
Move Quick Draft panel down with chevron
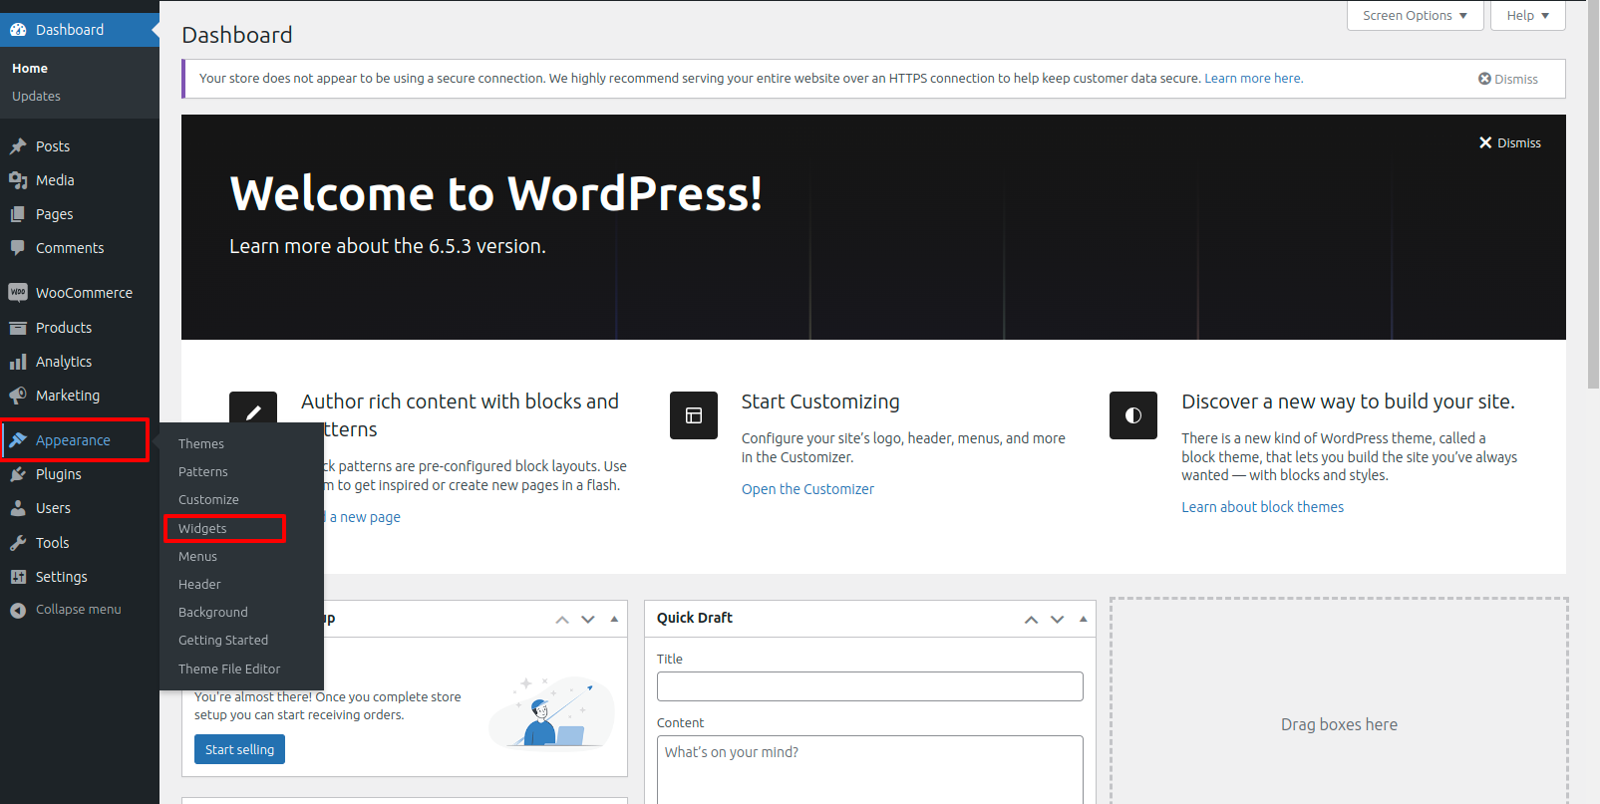[1057, 619]
